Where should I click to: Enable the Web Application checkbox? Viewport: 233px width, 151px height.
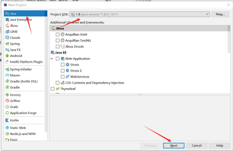coord(58,59)
